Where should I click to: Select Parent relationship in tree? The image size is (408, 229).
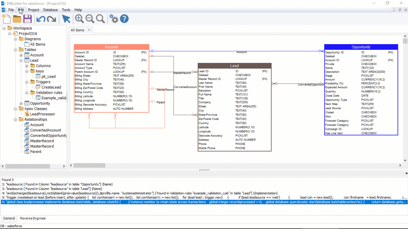coord(36,152)
